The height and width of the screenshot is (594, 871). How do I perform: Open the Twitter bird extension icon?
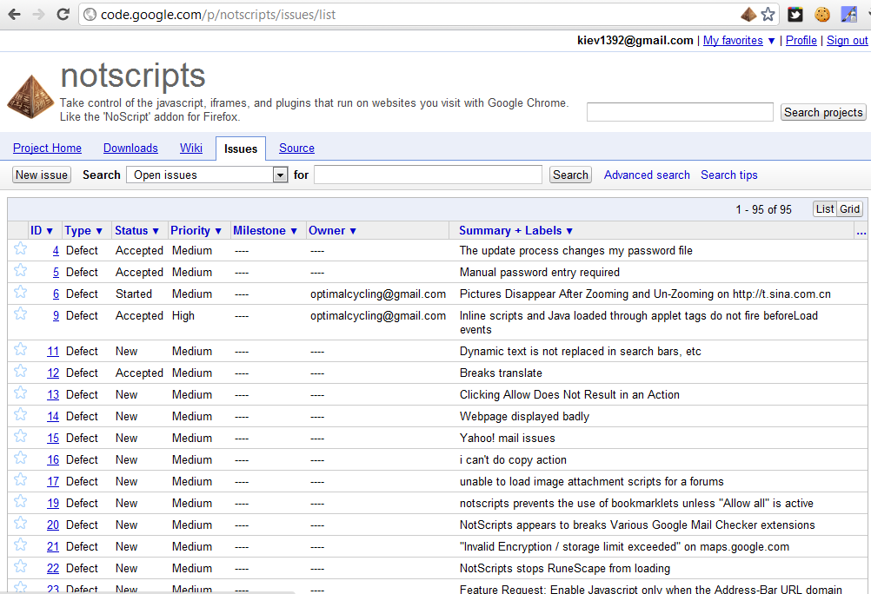795,14
